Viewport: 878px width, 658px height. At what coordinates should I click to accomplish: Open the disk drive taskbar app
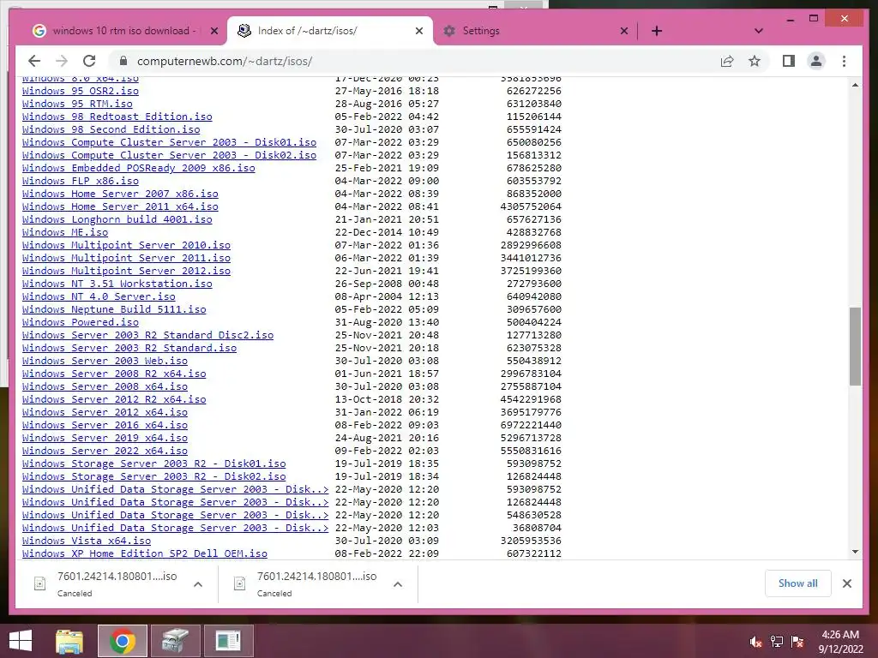point(175,641)
